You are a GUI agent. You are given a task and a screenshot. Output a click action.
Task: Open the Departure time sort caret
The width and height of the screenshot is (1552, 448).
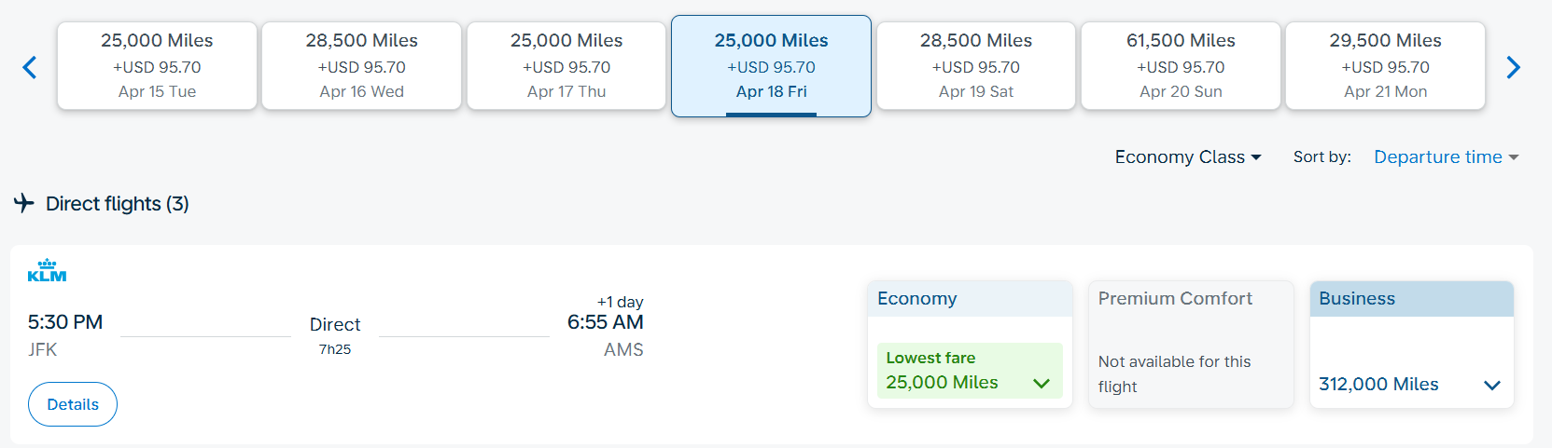pos(1513,157)
